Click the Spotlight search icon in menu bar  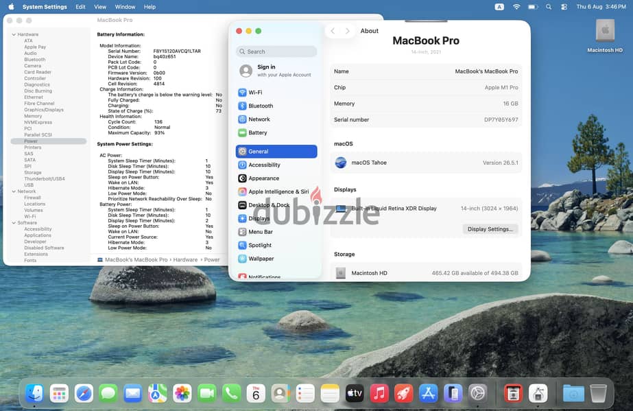pos(548,7)
